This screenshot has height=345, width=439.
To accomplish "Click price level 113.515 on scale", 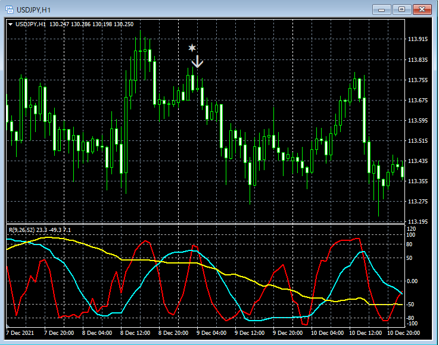I will point(418,140).
